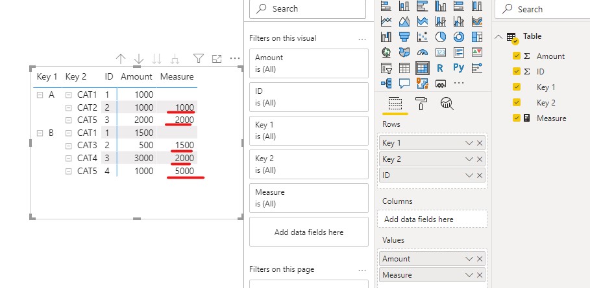Screen dimensions: 590x288
Task: Select the Matrix visualization icon
Action: coord(423,68)
